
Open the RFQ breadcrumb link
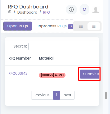(x=47, y=12)
